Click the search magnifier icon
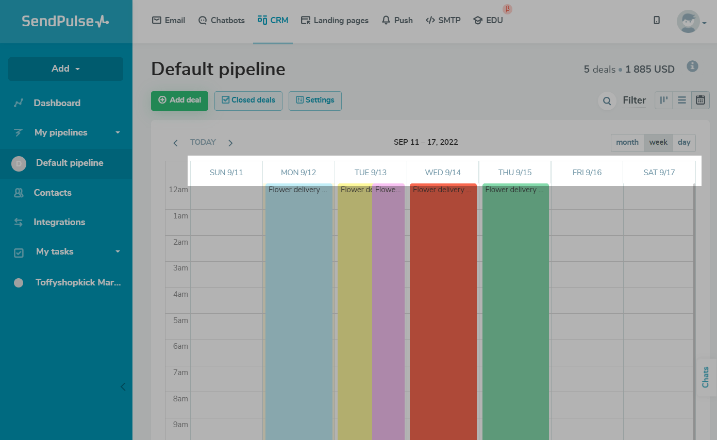The width and height of the screenshot is (717, 440). (607, 101)
